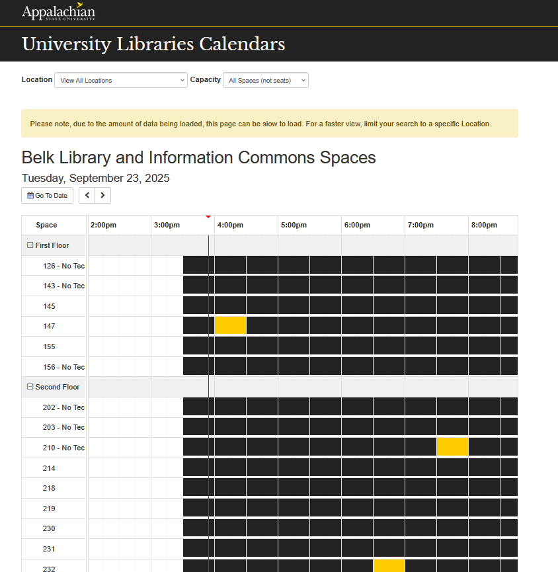Collapse the First Floor group
The height and width of the screenshot is (572, 558).
tap(30, 245)
